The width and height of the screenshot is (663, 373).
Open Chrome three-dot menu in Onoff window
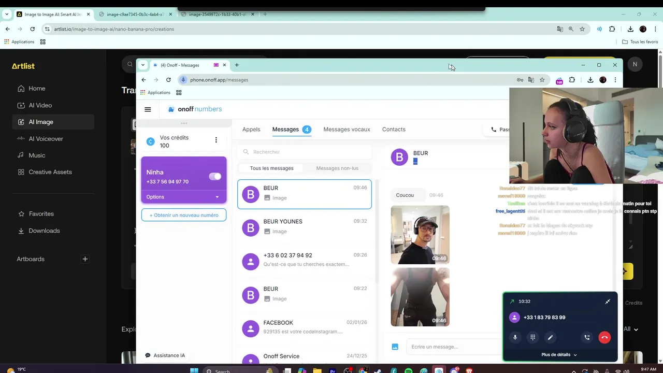(x=615, y=80)
